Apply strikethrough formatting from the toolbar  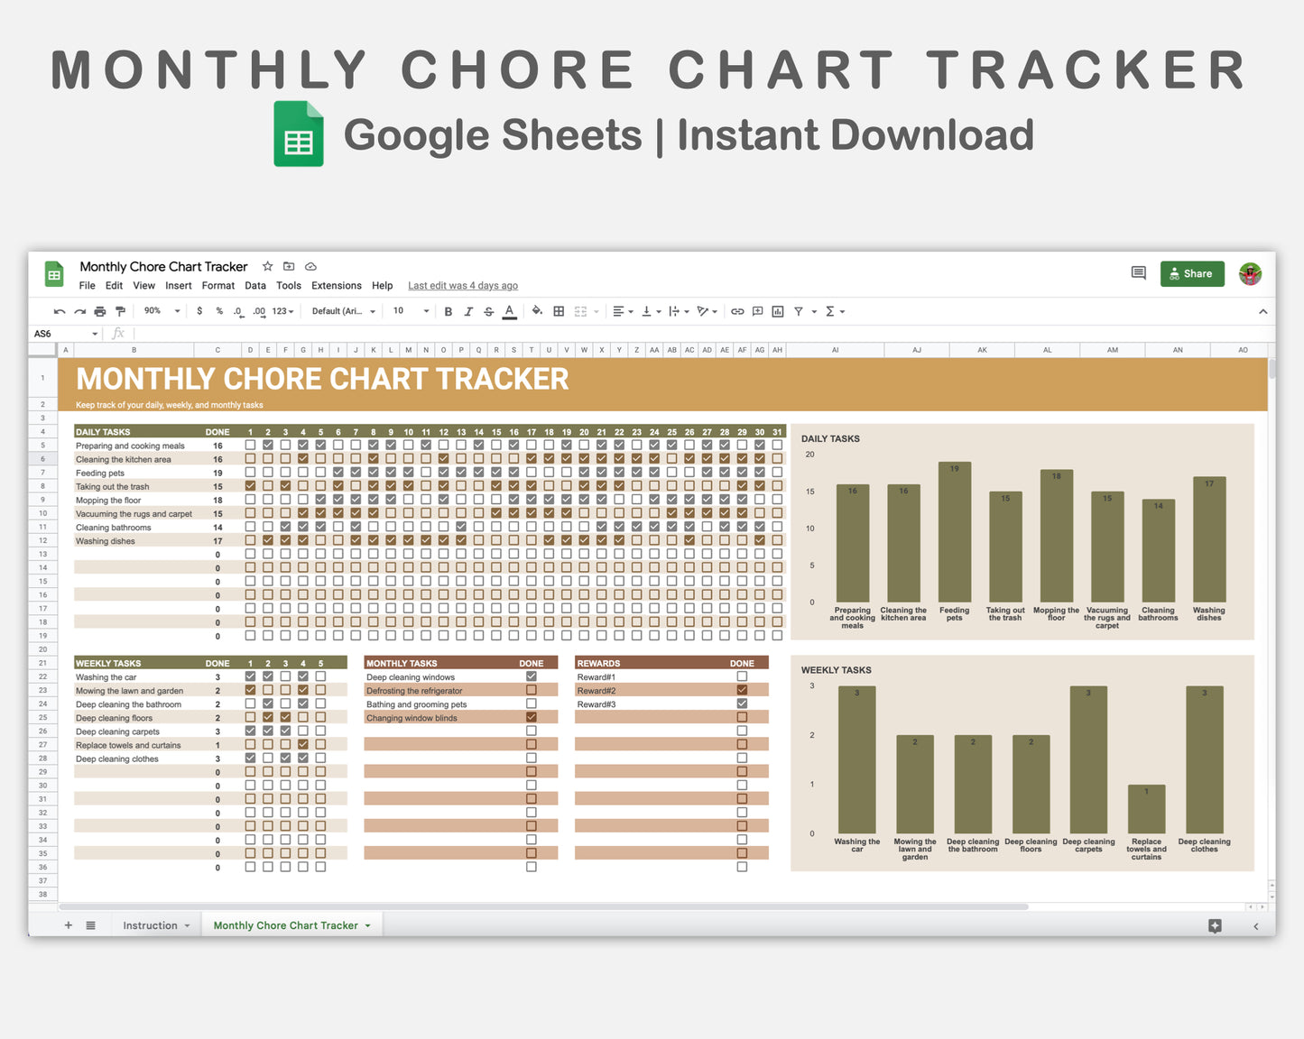pyautogui.click(x=488, y=311)
